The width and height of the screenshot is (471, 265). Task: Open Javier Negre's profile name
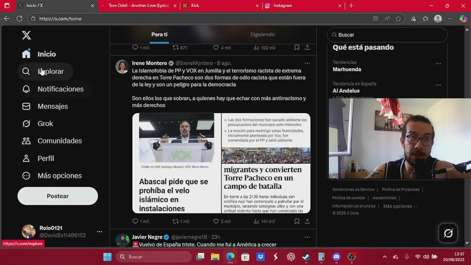tap(147, 237)
